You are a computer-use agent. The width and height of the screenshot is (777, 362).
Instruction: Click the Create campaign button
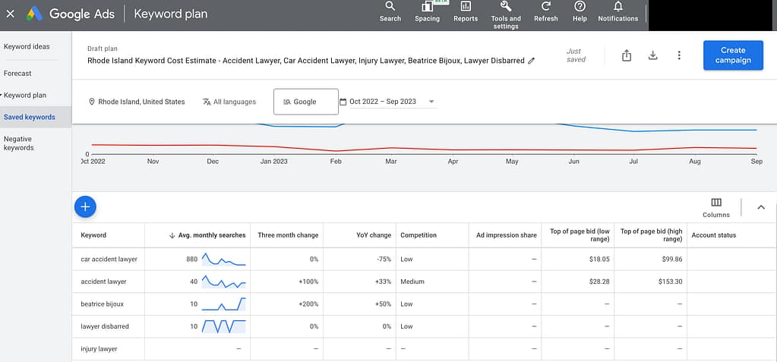pyautogui.click(x=733, y=55)
